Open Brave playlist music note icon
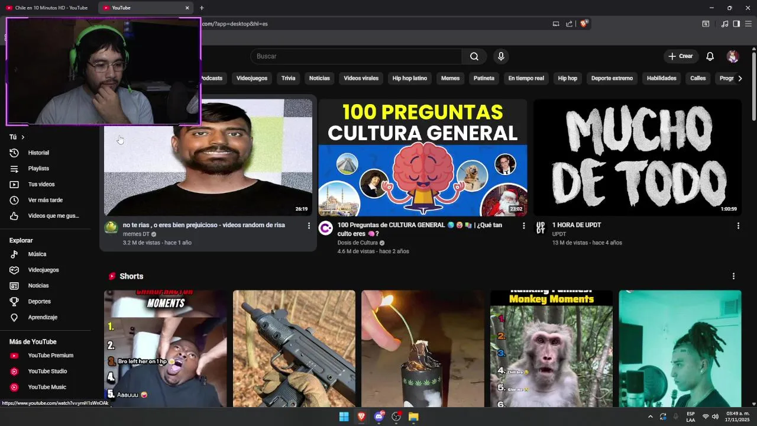This screenshot has height=426, width=757. tap(724, 24)
